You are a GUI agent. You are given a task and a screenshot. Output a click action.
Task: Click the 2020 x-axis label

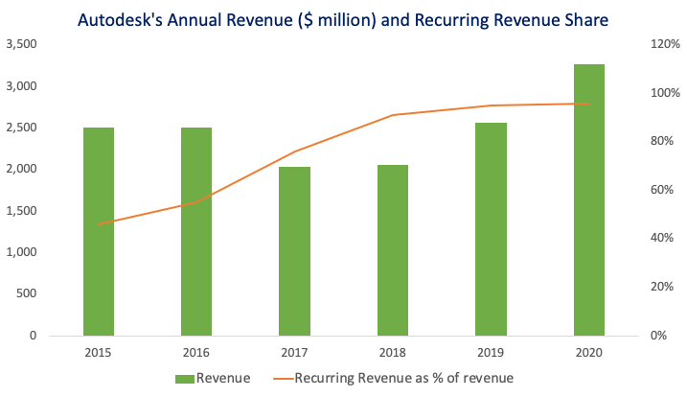point(588,351)
